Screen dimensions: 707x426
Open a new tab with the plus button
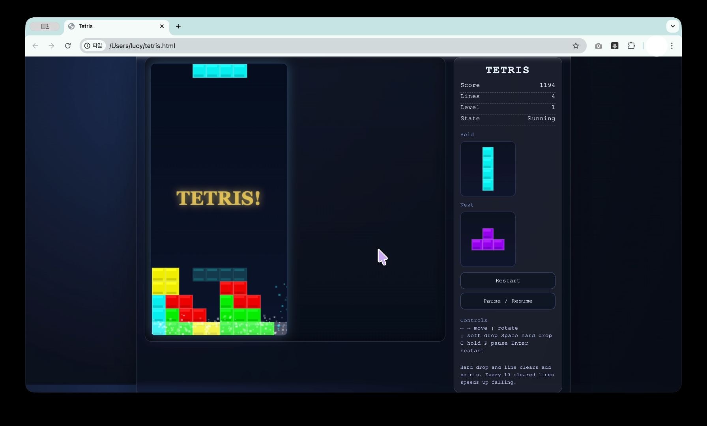[x=178, y=26]
